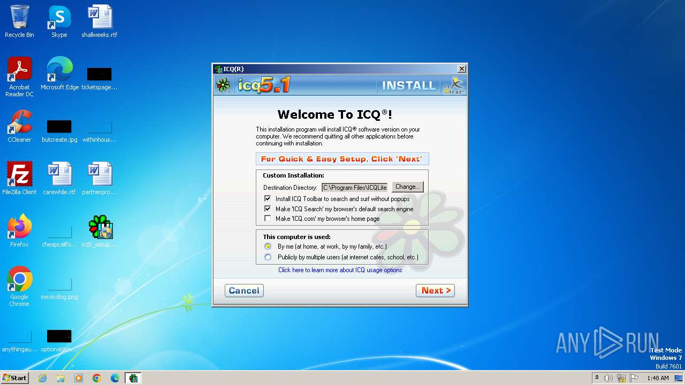Click the Destination Directory path field
Image resolution: width=685 pixels, height=385 pixels.
(x=354, y=187)
